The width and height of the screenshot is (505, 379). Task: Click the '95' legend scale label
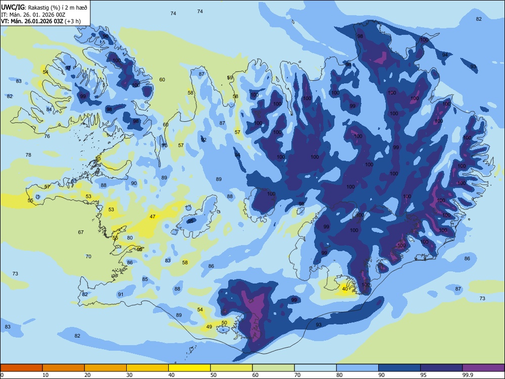[423, 375]
